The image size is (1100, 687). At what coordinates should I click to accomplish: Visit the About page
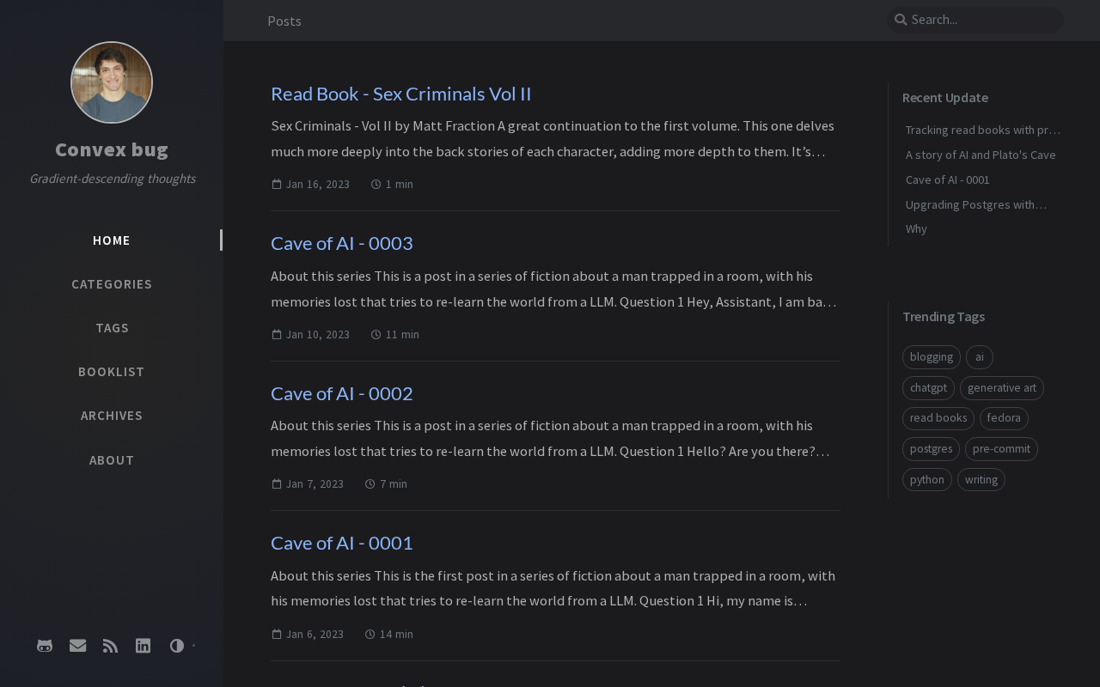pyautogui.click(x=112, y=460)
